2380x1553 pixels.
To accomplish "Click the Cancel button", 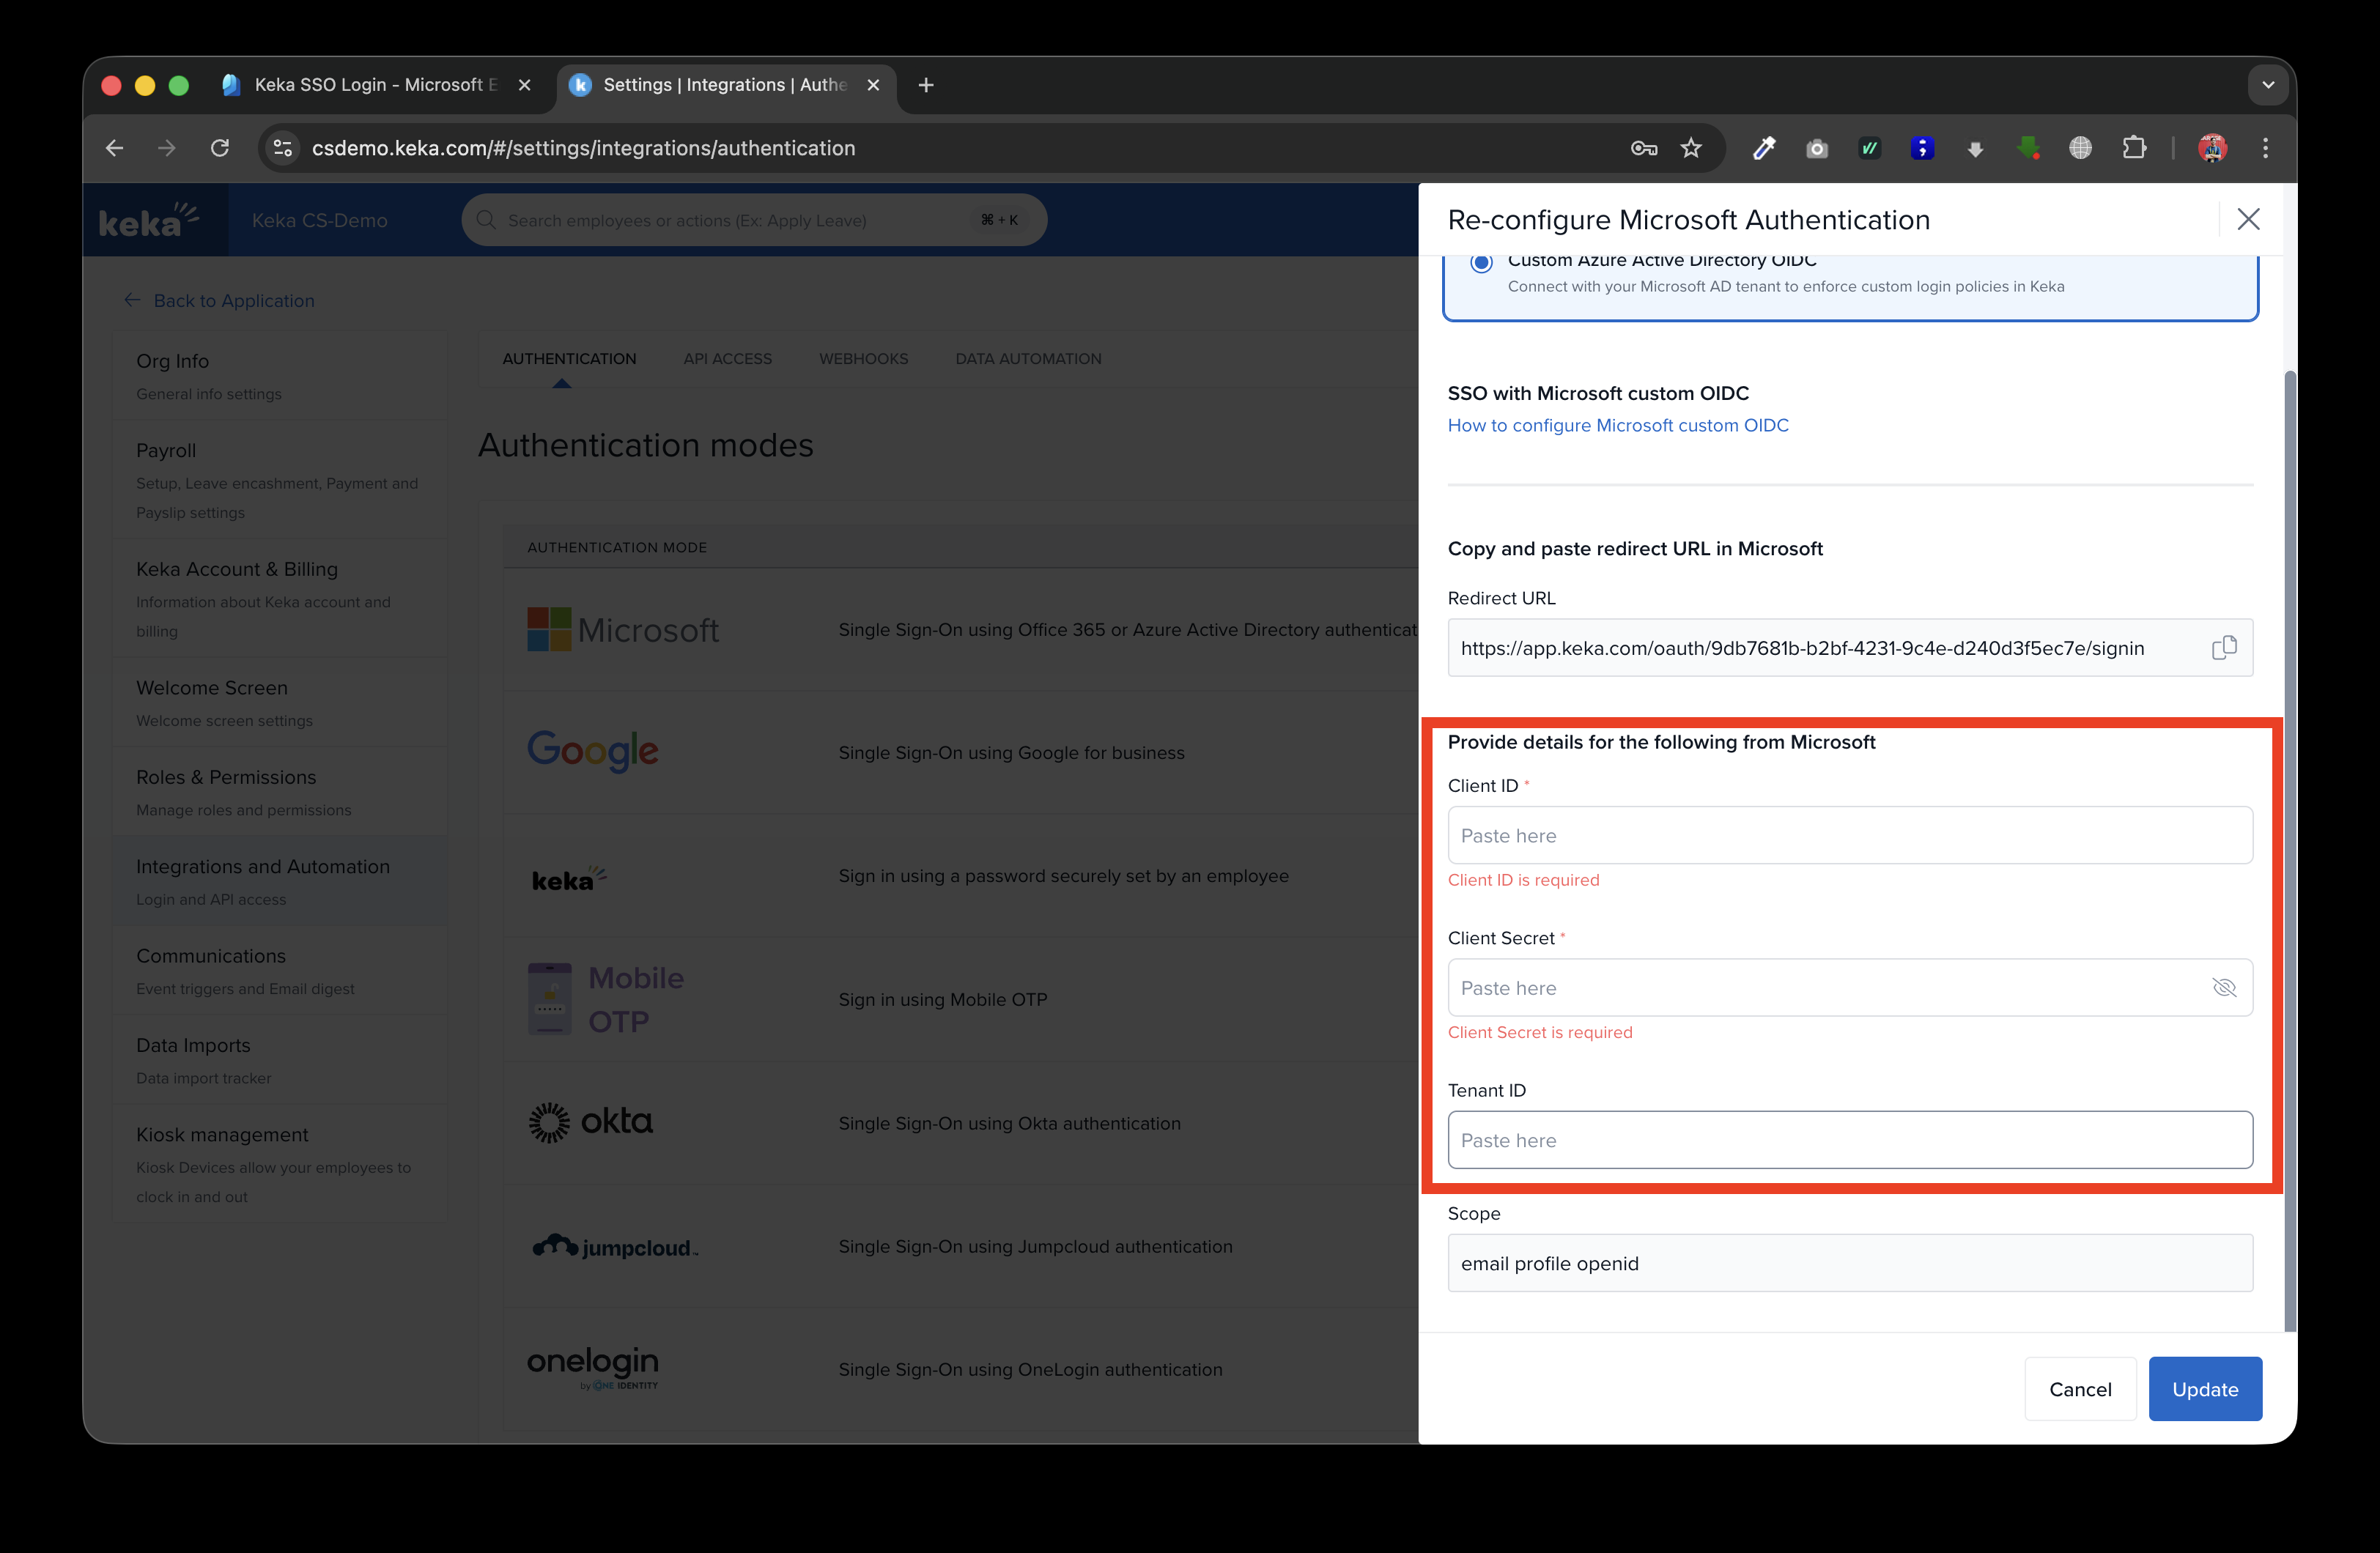I will (2079, 1388).
